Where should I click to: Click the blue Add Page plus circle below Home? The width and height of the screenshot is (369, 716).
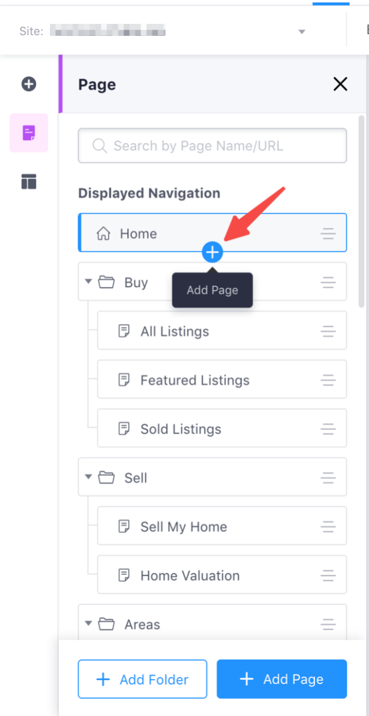pyautogui.click(x=212, y=251)
